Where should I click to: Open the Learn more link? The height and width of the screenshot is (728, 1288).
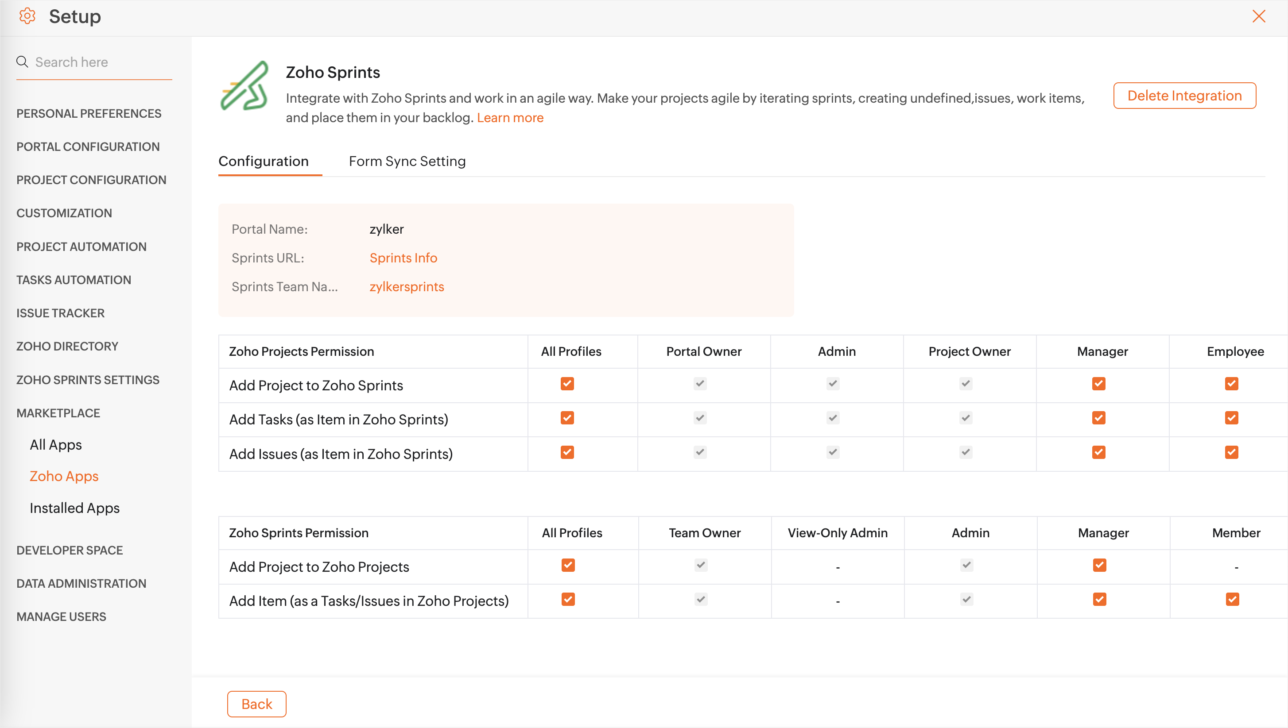tap(510, 118)
